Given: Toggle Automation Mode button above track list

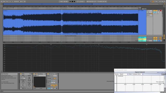Looking at the screenshot, I should tap(143, 9).
